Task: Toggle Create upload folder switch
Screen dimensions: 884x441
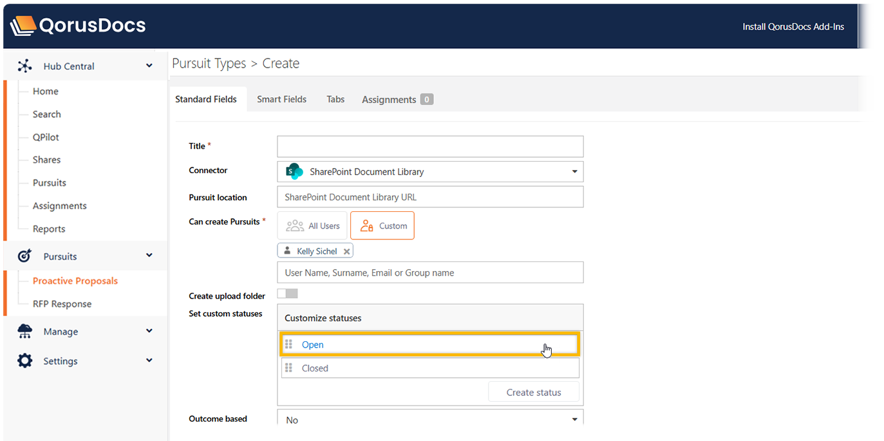Action: point(287,294)
